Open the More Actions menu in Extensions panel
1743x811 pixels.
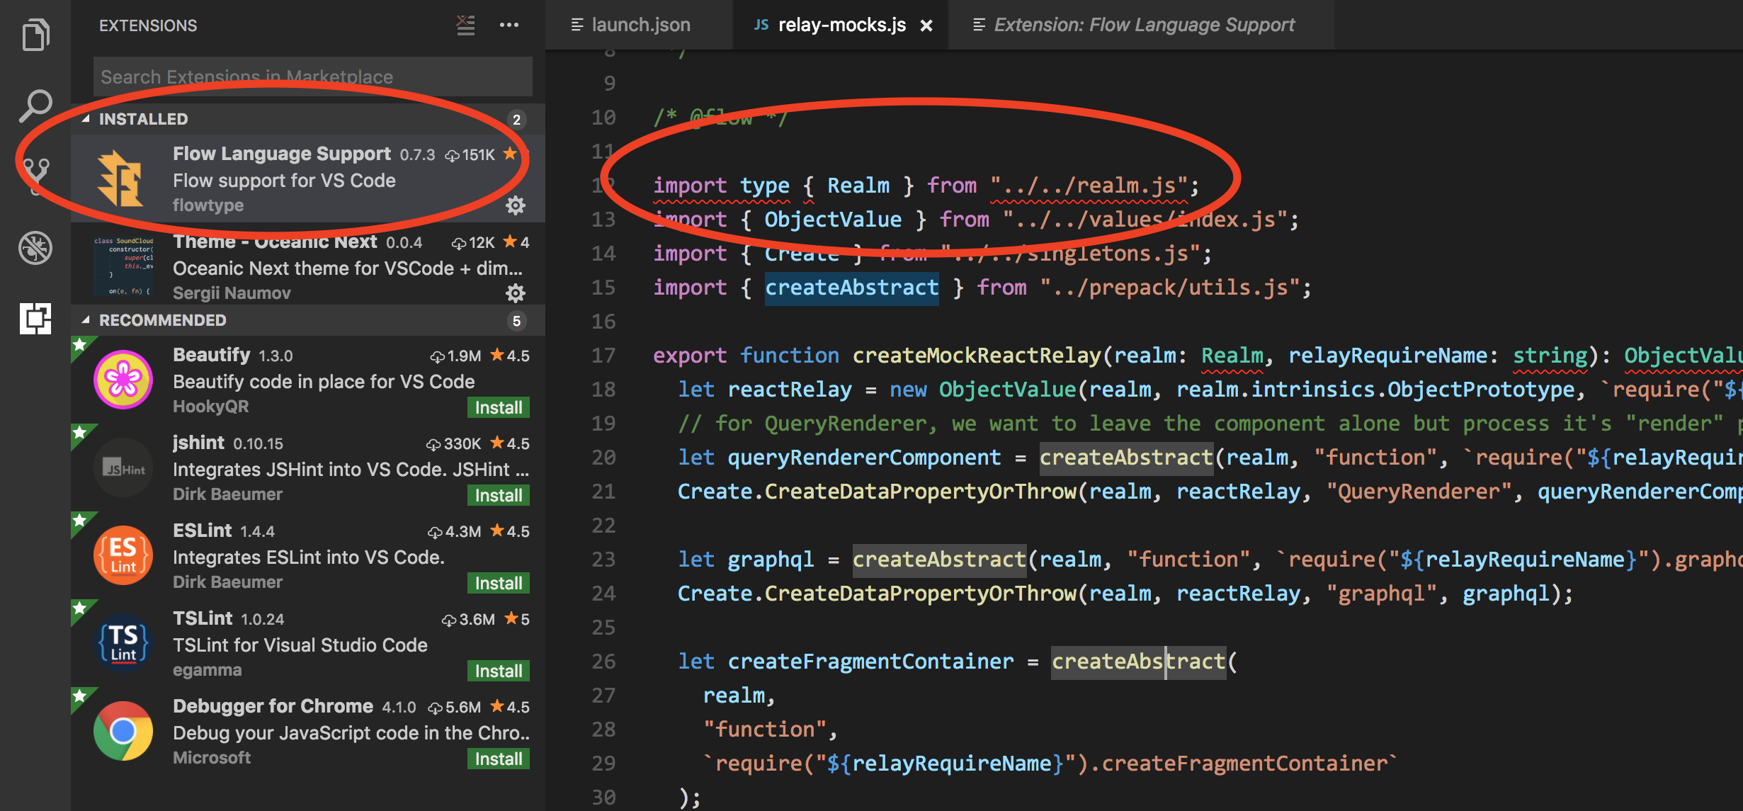click(x=510, y=25)
